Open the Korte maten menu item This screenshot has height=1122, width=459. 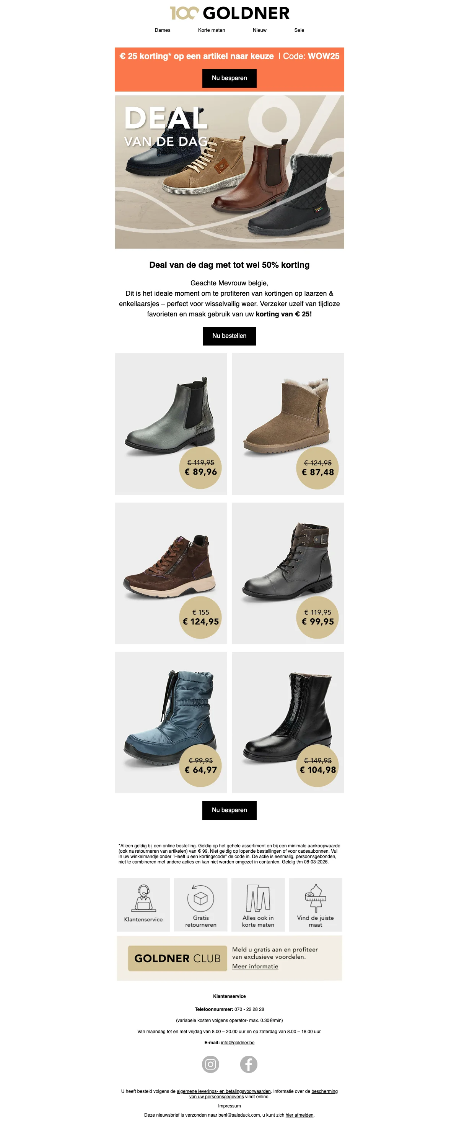click(x=212, y=30)
